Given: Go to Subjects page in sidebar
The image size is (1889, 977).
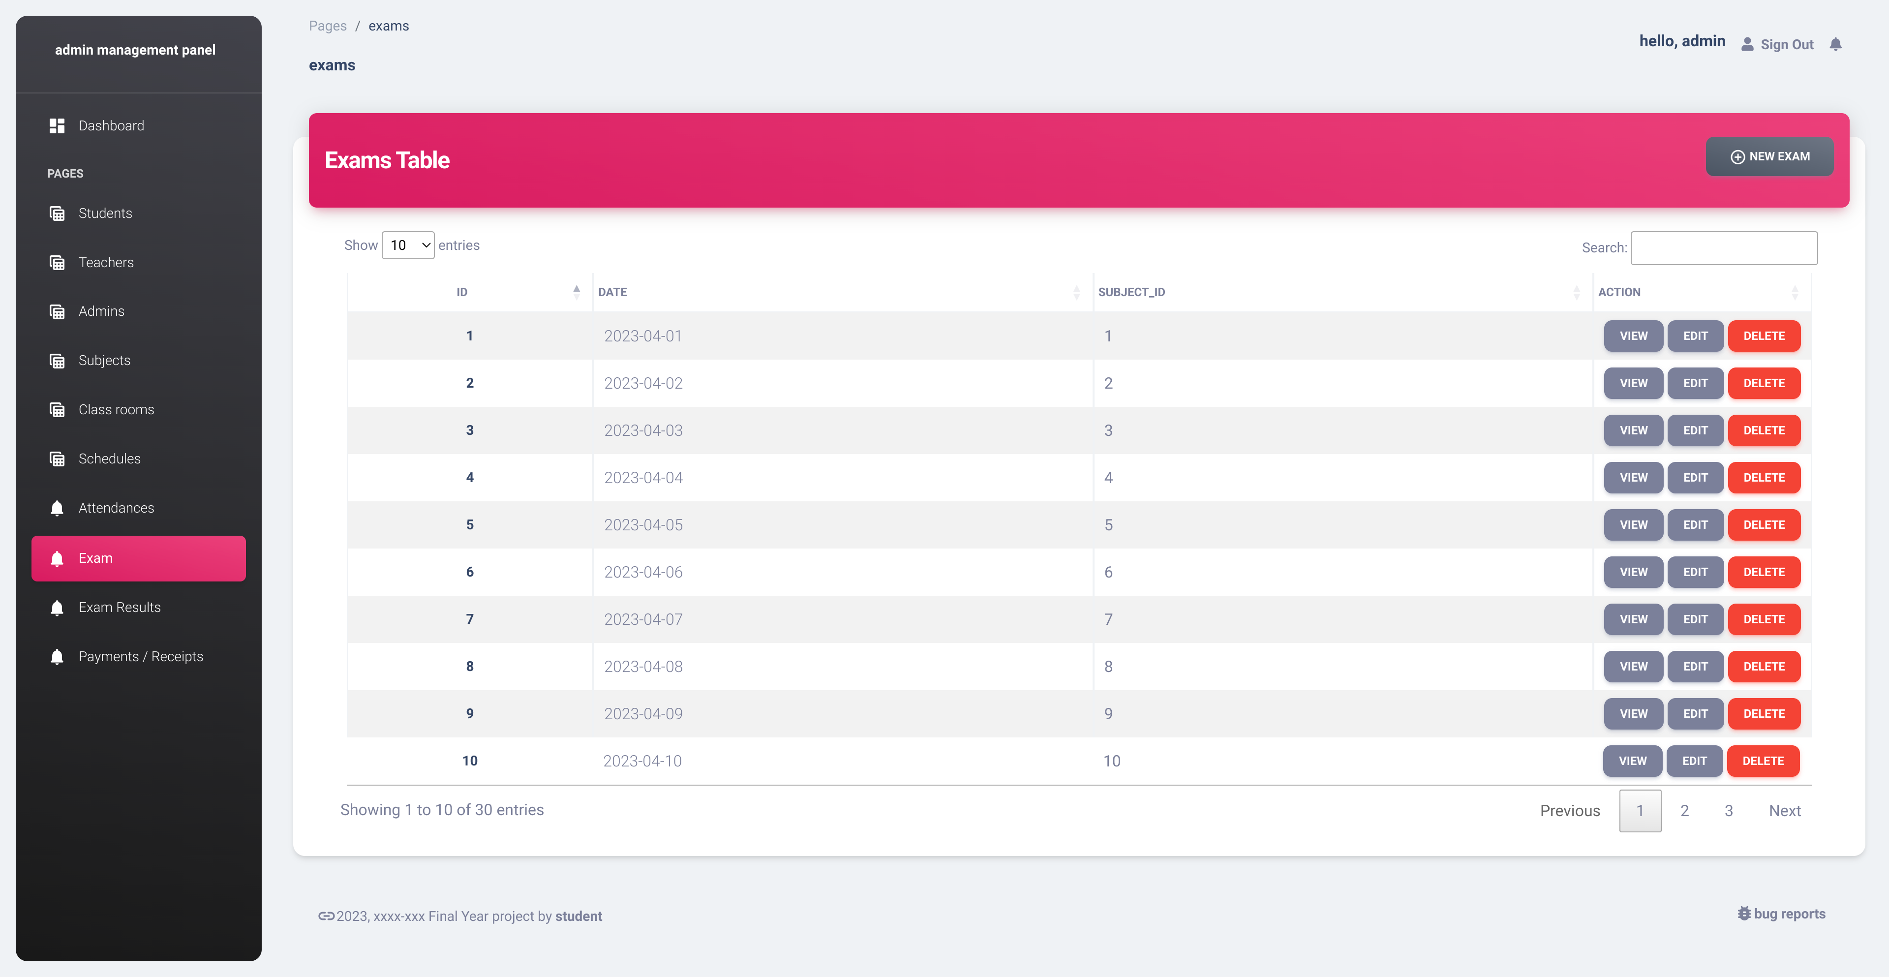Looking at the screenshot, I should pos(104,360).
